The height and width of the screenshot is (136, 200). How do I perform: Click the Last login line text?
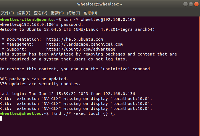tap(67, 94)
